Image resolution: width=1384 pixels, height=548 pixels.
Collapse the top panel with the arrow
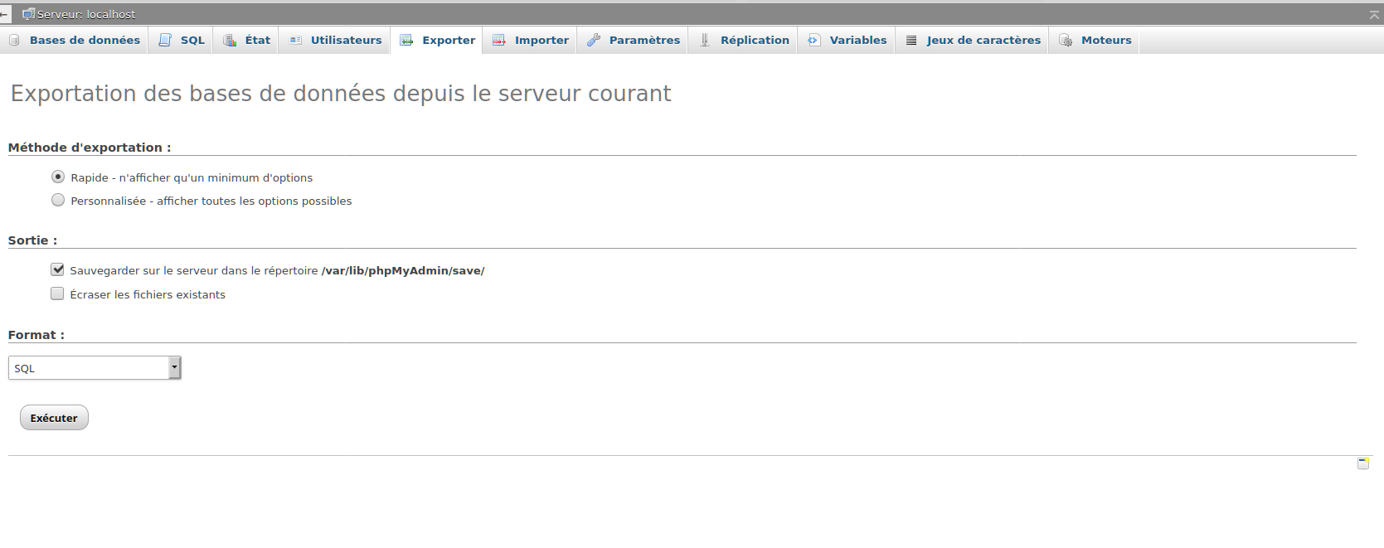click(1374, 15)
